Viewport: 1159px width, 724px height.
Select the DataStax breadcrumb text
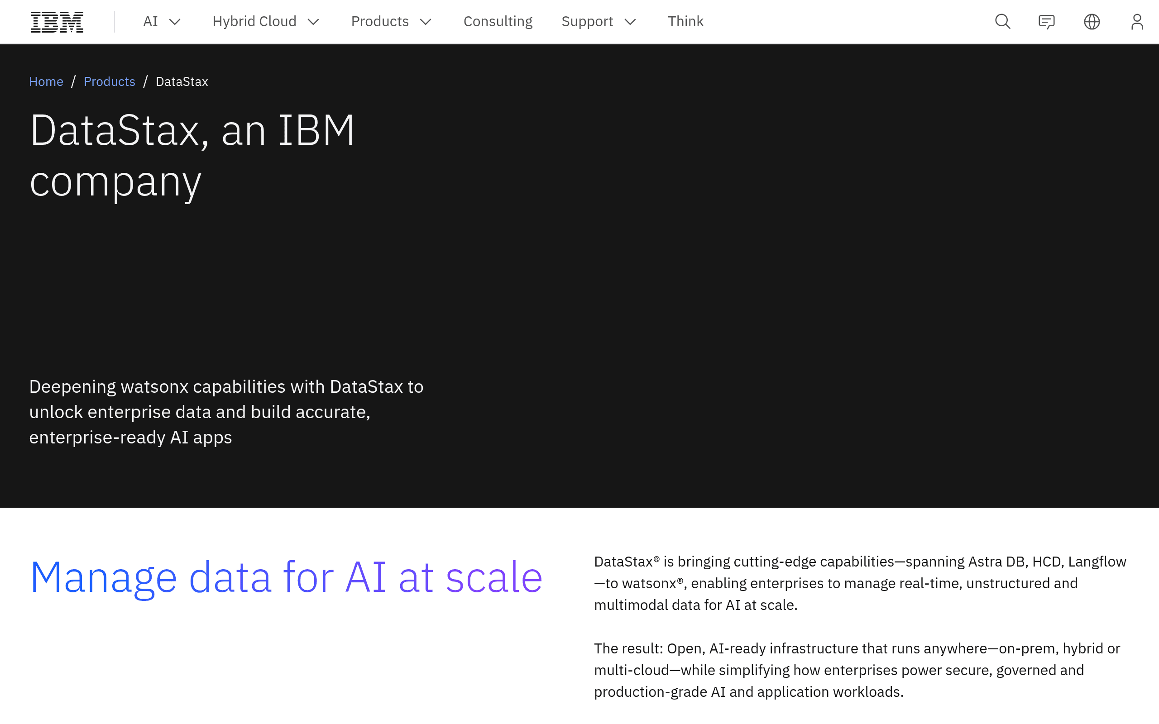(x=182, y=81)
